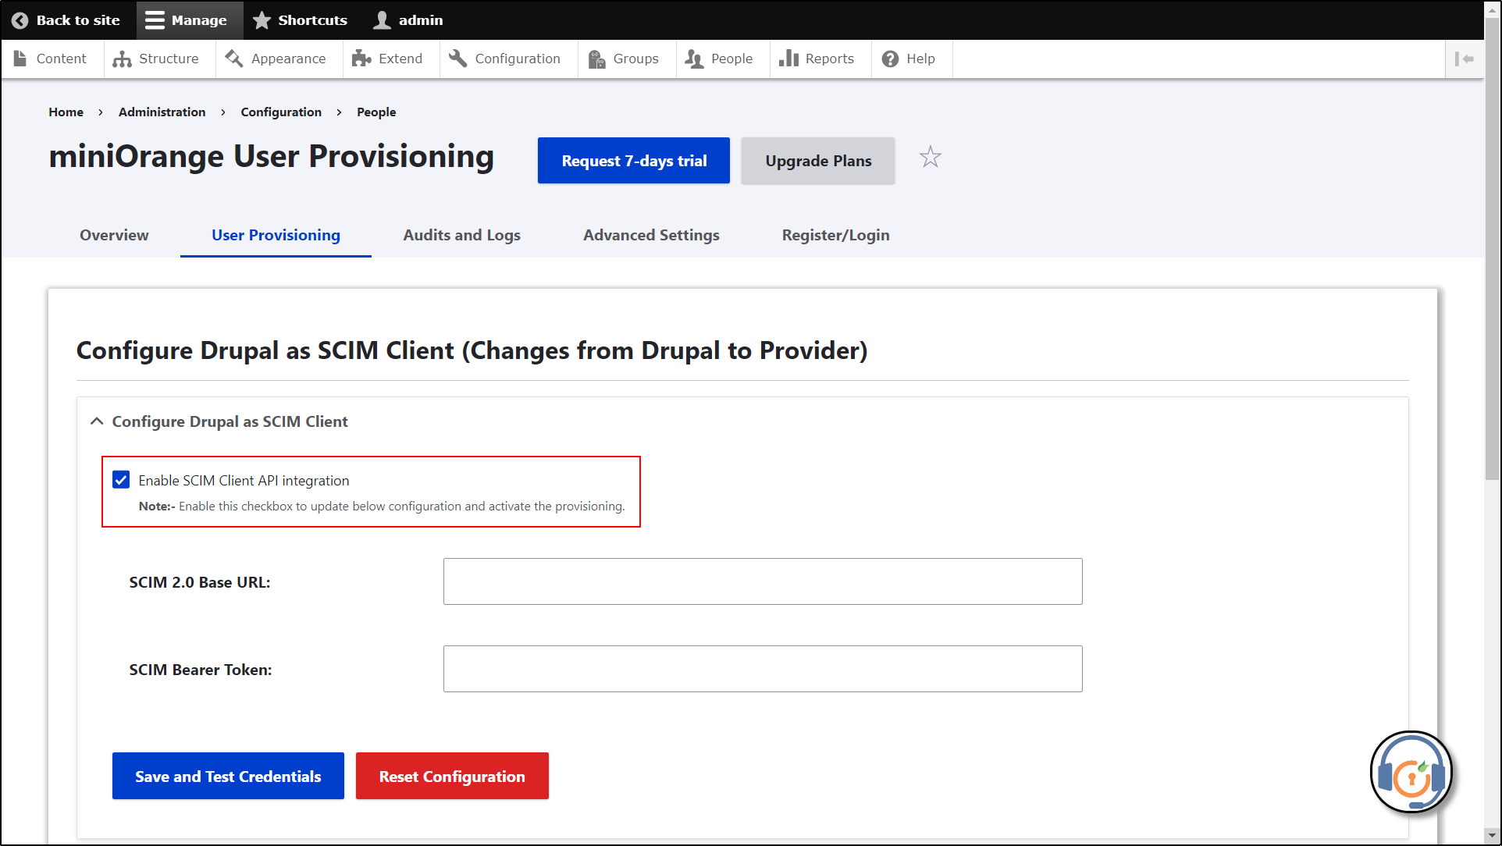Uncheck Enable SCIM Client API integration
The height and width of the screenshot is (846, 1502).
pyautogui.click(x=121, y=480)
